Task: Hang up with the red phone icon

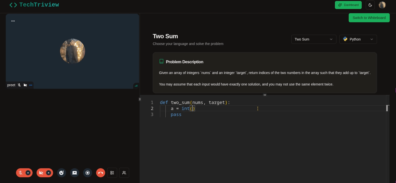Action: [x=101, y=173]
